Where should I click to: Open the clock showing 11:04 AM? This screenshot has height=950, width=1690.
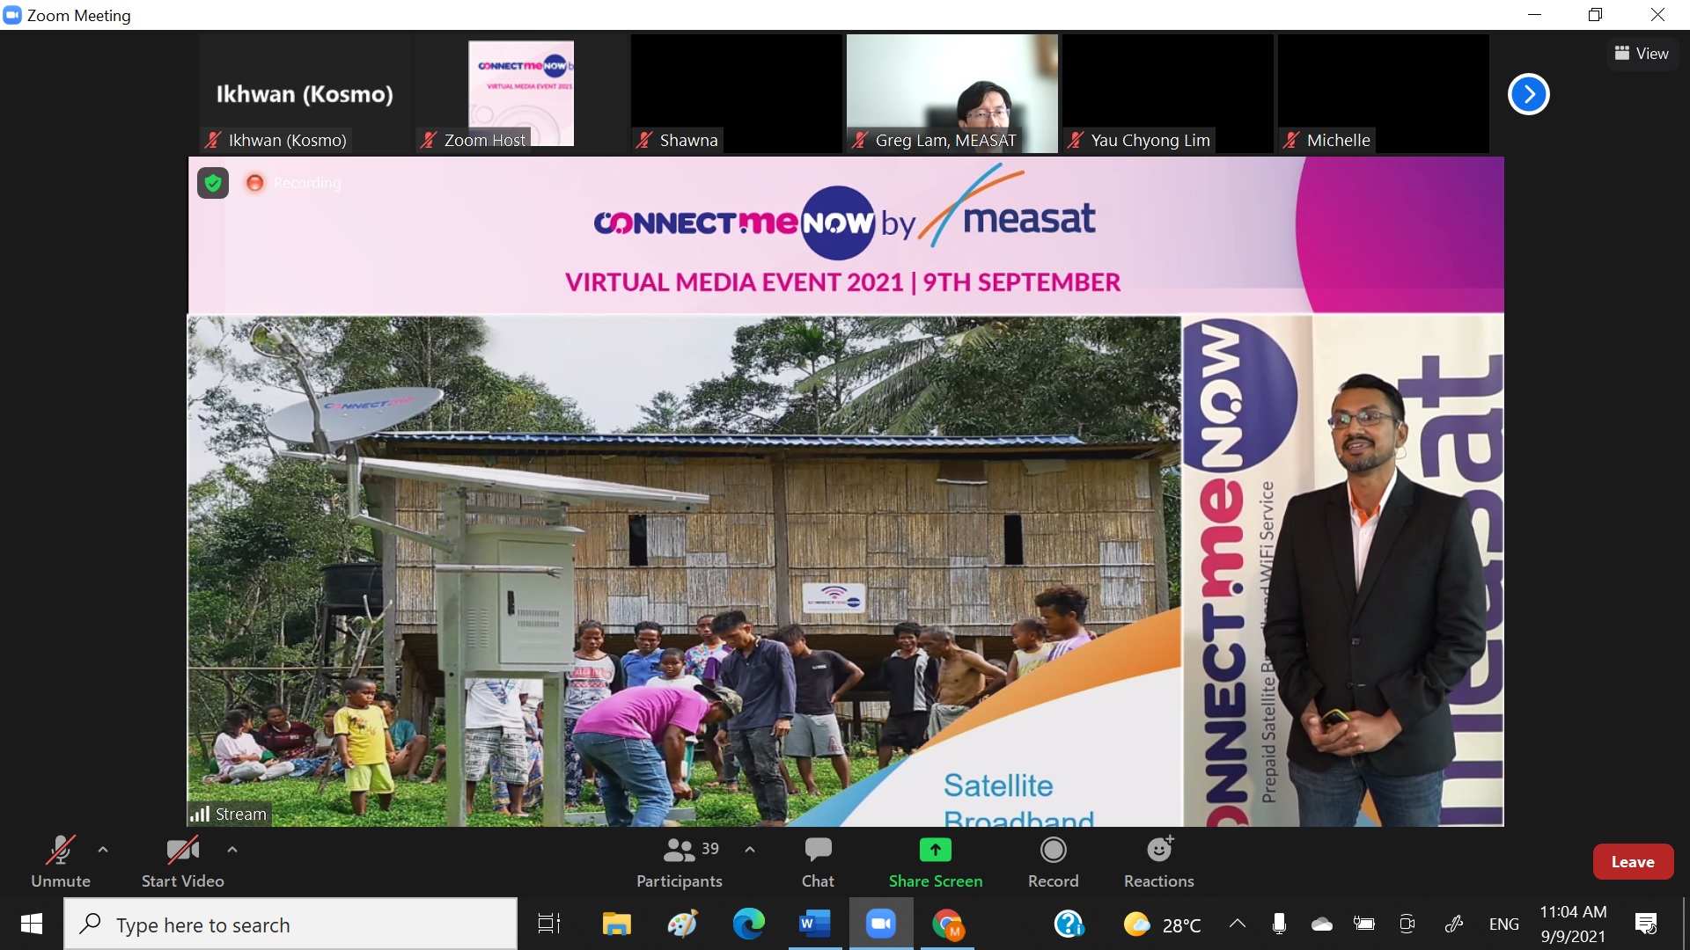pos(1573,924)
